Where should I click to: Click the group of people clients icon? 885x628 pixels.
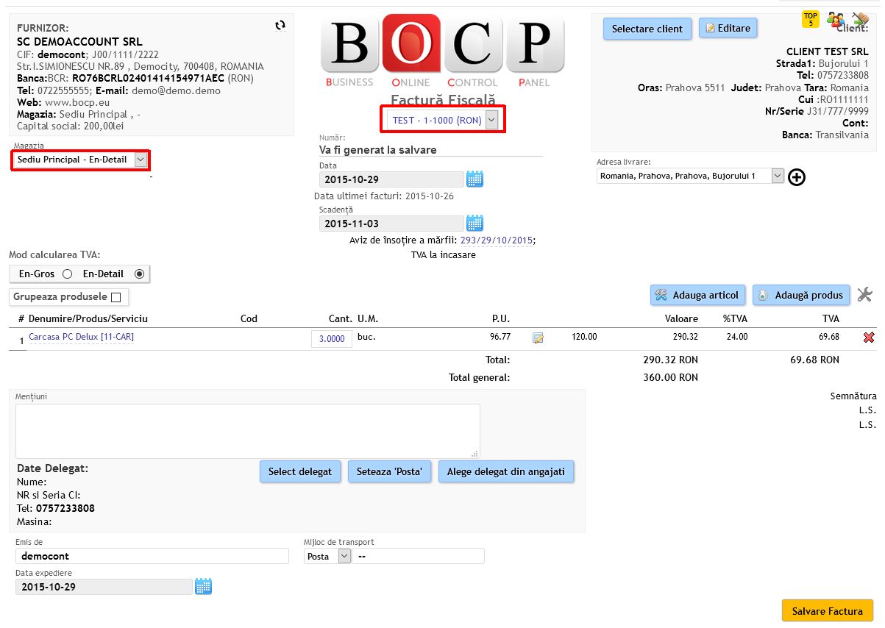(835, 20)
